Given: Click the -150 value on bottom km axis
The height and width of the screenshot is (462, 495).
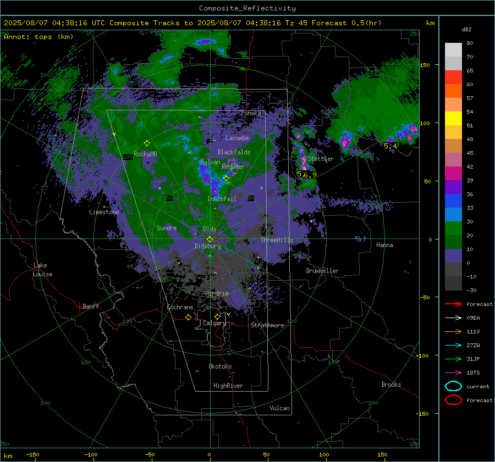Looking at the screenshot, I should tap(32, 454).
